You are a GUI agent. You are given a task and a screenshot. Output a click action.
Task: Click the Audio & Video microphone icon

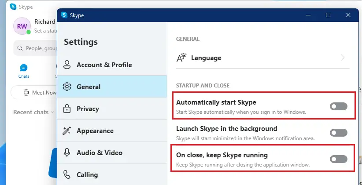click(x=67, y=153)
